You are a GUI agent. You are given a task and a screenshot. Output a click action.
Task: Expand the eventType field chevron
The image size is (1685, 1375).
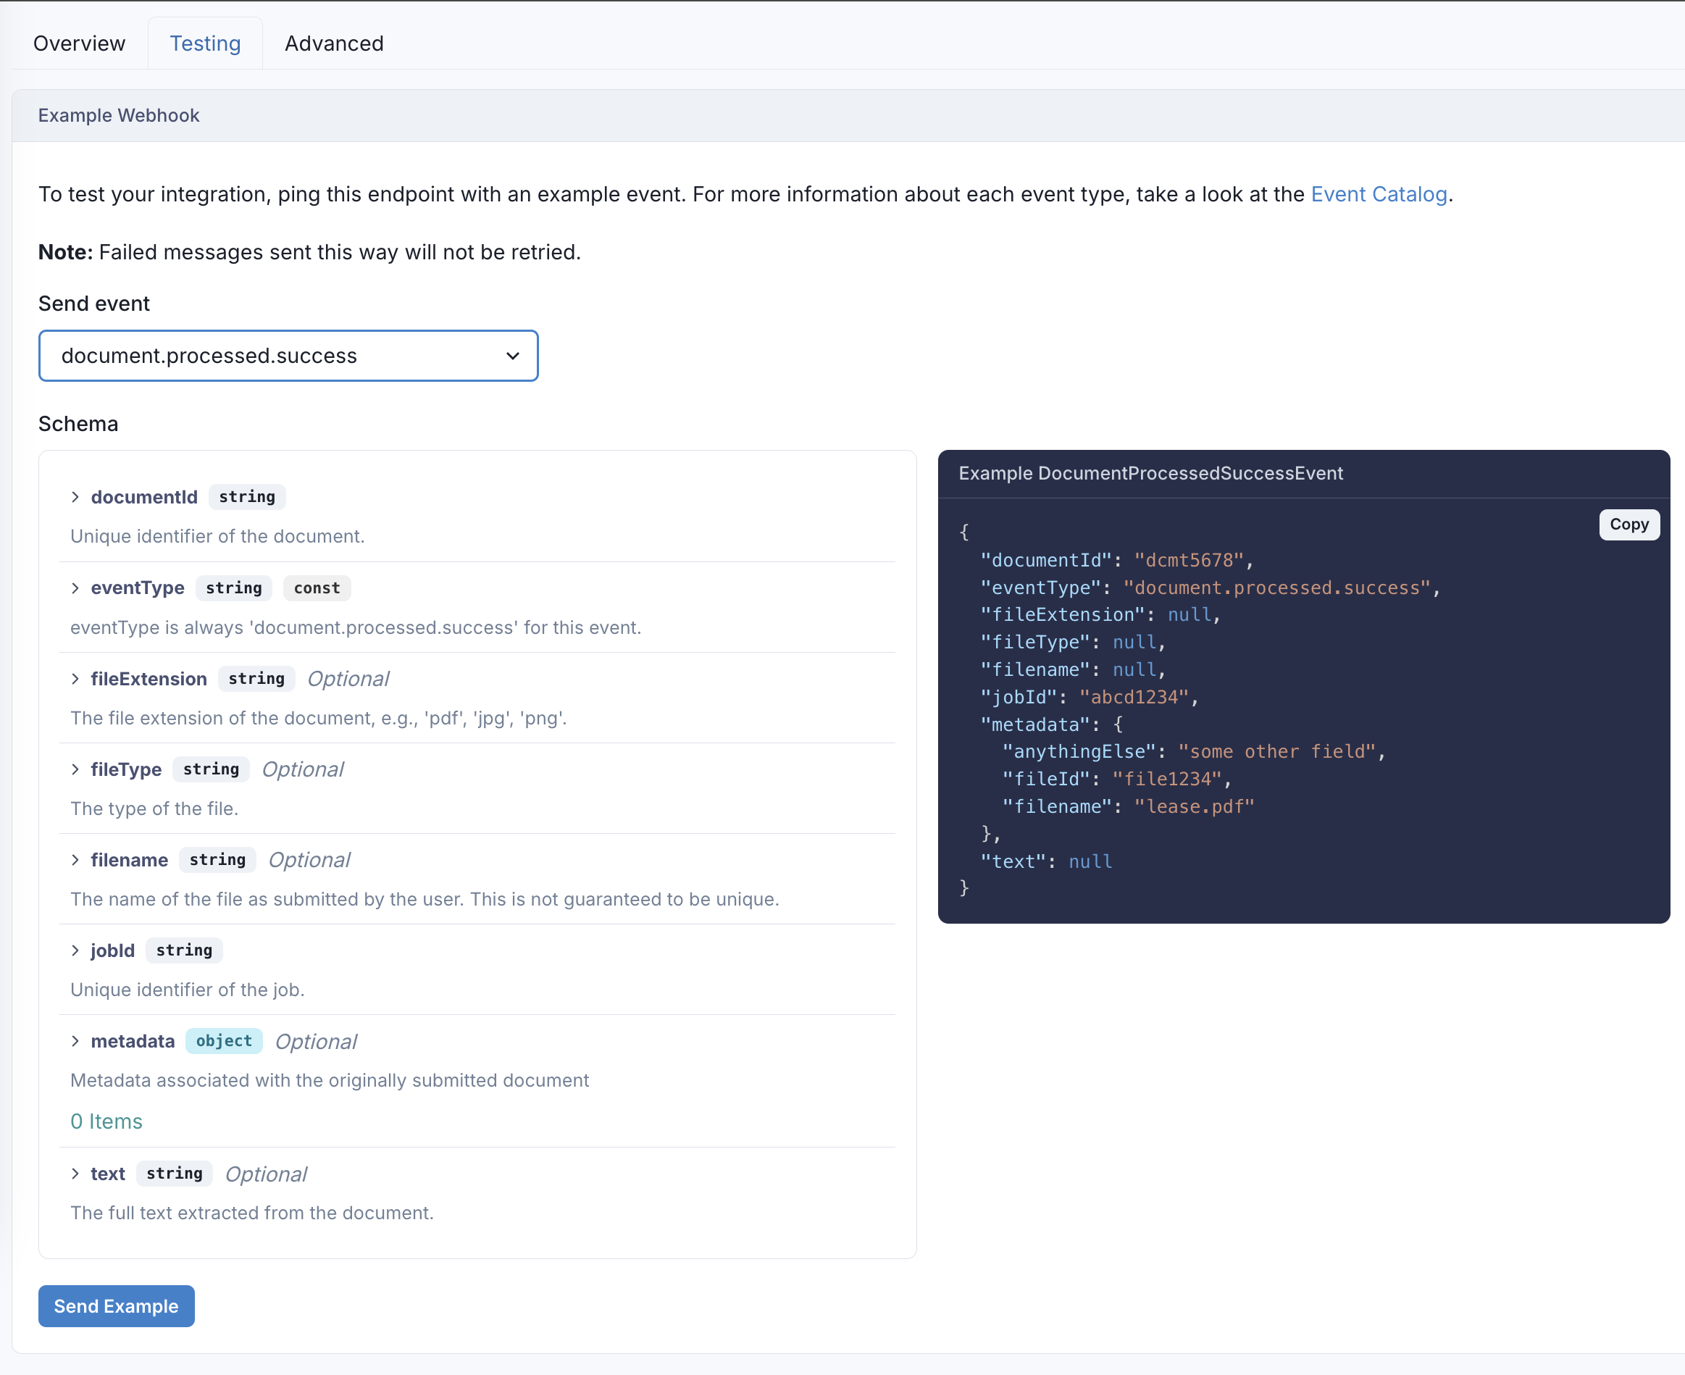click(x=75, y=588)
